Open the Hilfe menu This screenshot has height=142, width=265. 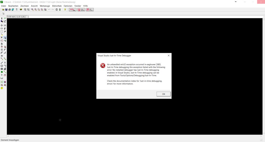[85, 6]
